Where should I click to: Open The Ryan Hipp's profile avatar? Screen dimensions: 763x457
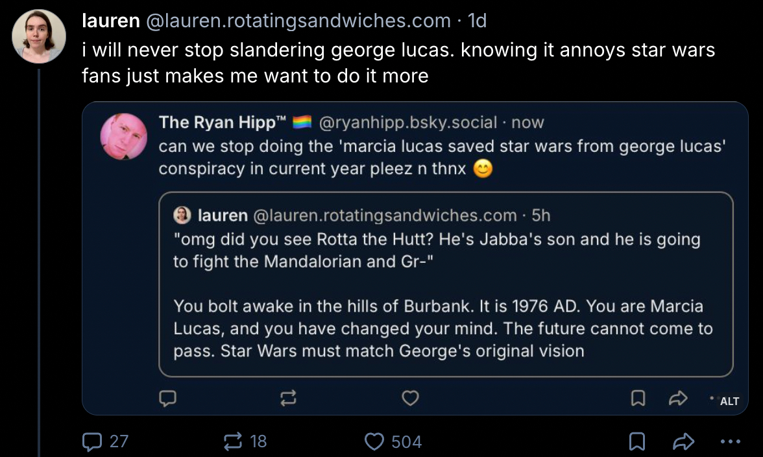124,136
